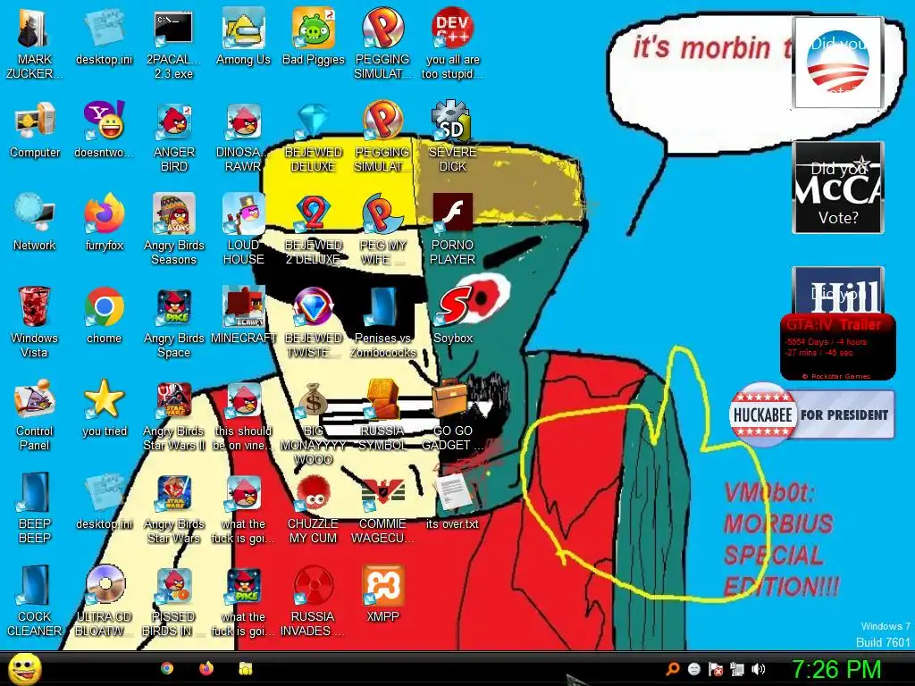
Task: Open Chrome from the taskbar
Action: point(167,668)
